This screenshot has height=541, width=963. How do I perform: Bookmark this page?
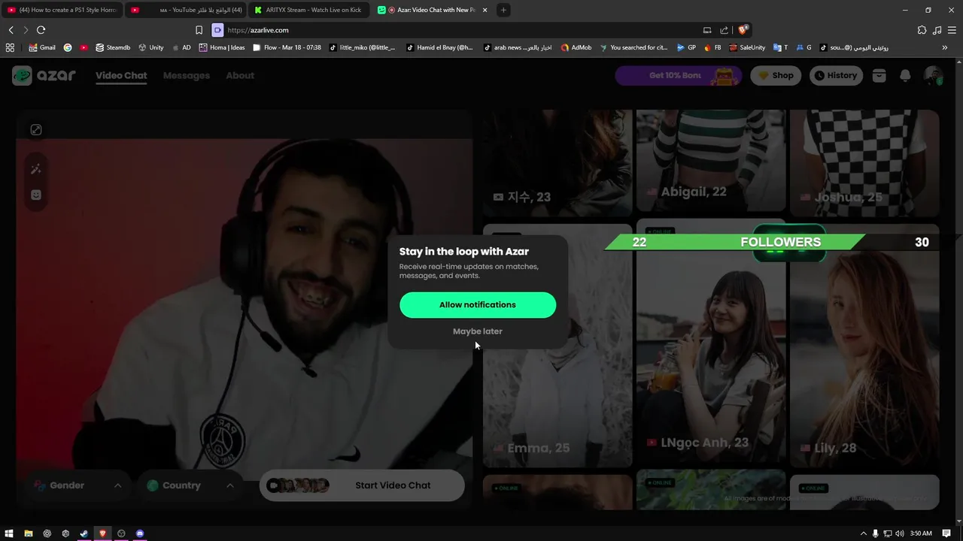tap(199, 30)
